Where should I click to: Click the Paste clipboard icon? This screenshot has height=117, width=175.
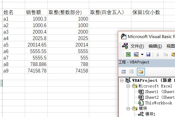173,54
